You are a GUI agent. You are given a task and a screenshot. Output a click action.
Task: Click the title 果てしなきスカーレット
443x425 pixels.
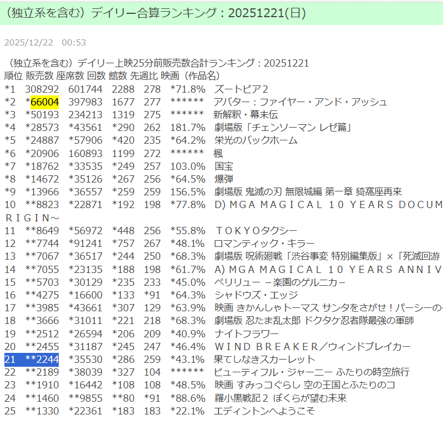264,359
